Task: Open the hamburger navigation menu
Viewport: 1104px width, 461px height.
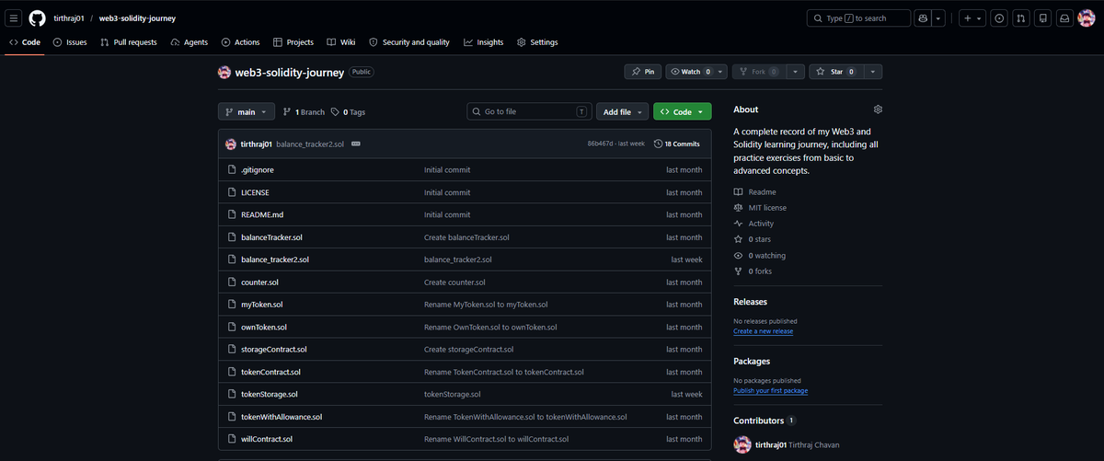Action: (x=14, y=18)
